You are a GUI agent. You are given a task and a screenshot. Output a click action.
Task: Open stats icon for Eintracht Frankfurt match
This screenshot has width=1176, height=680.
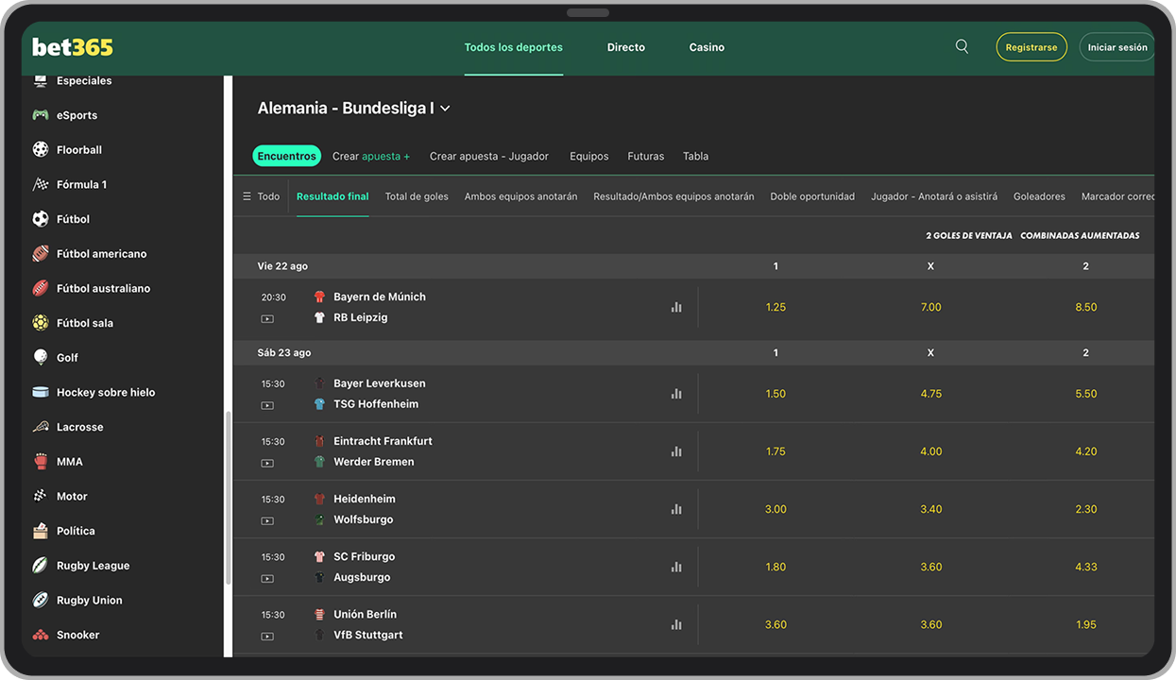676,451
